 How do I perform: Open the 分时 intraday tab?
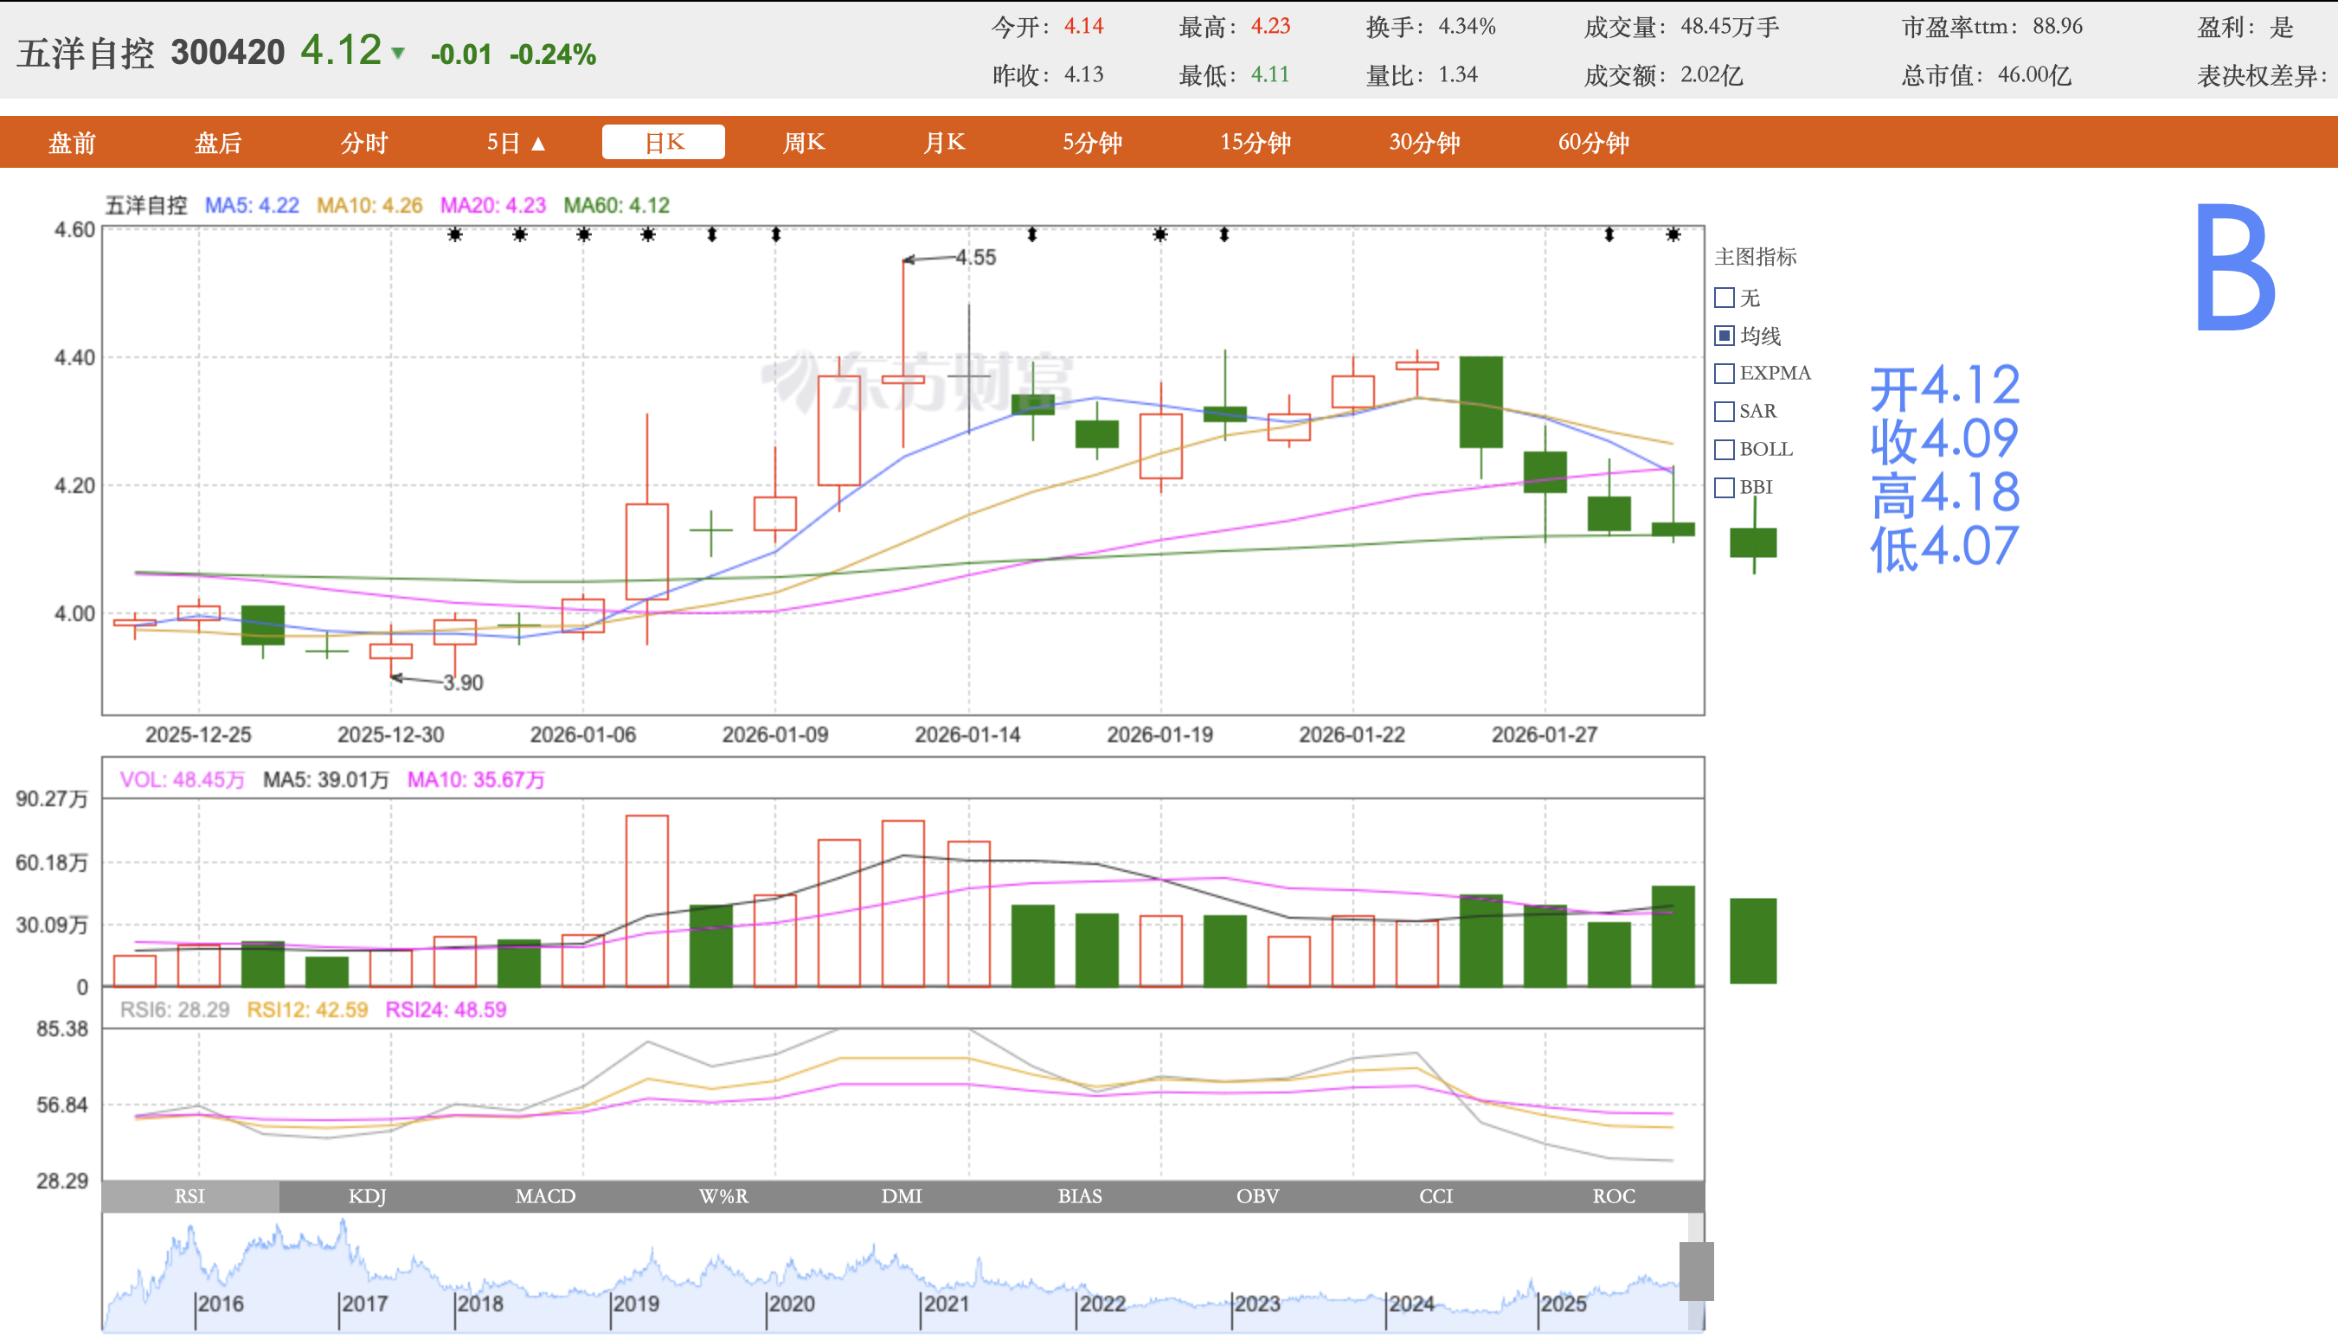[364, 143]
